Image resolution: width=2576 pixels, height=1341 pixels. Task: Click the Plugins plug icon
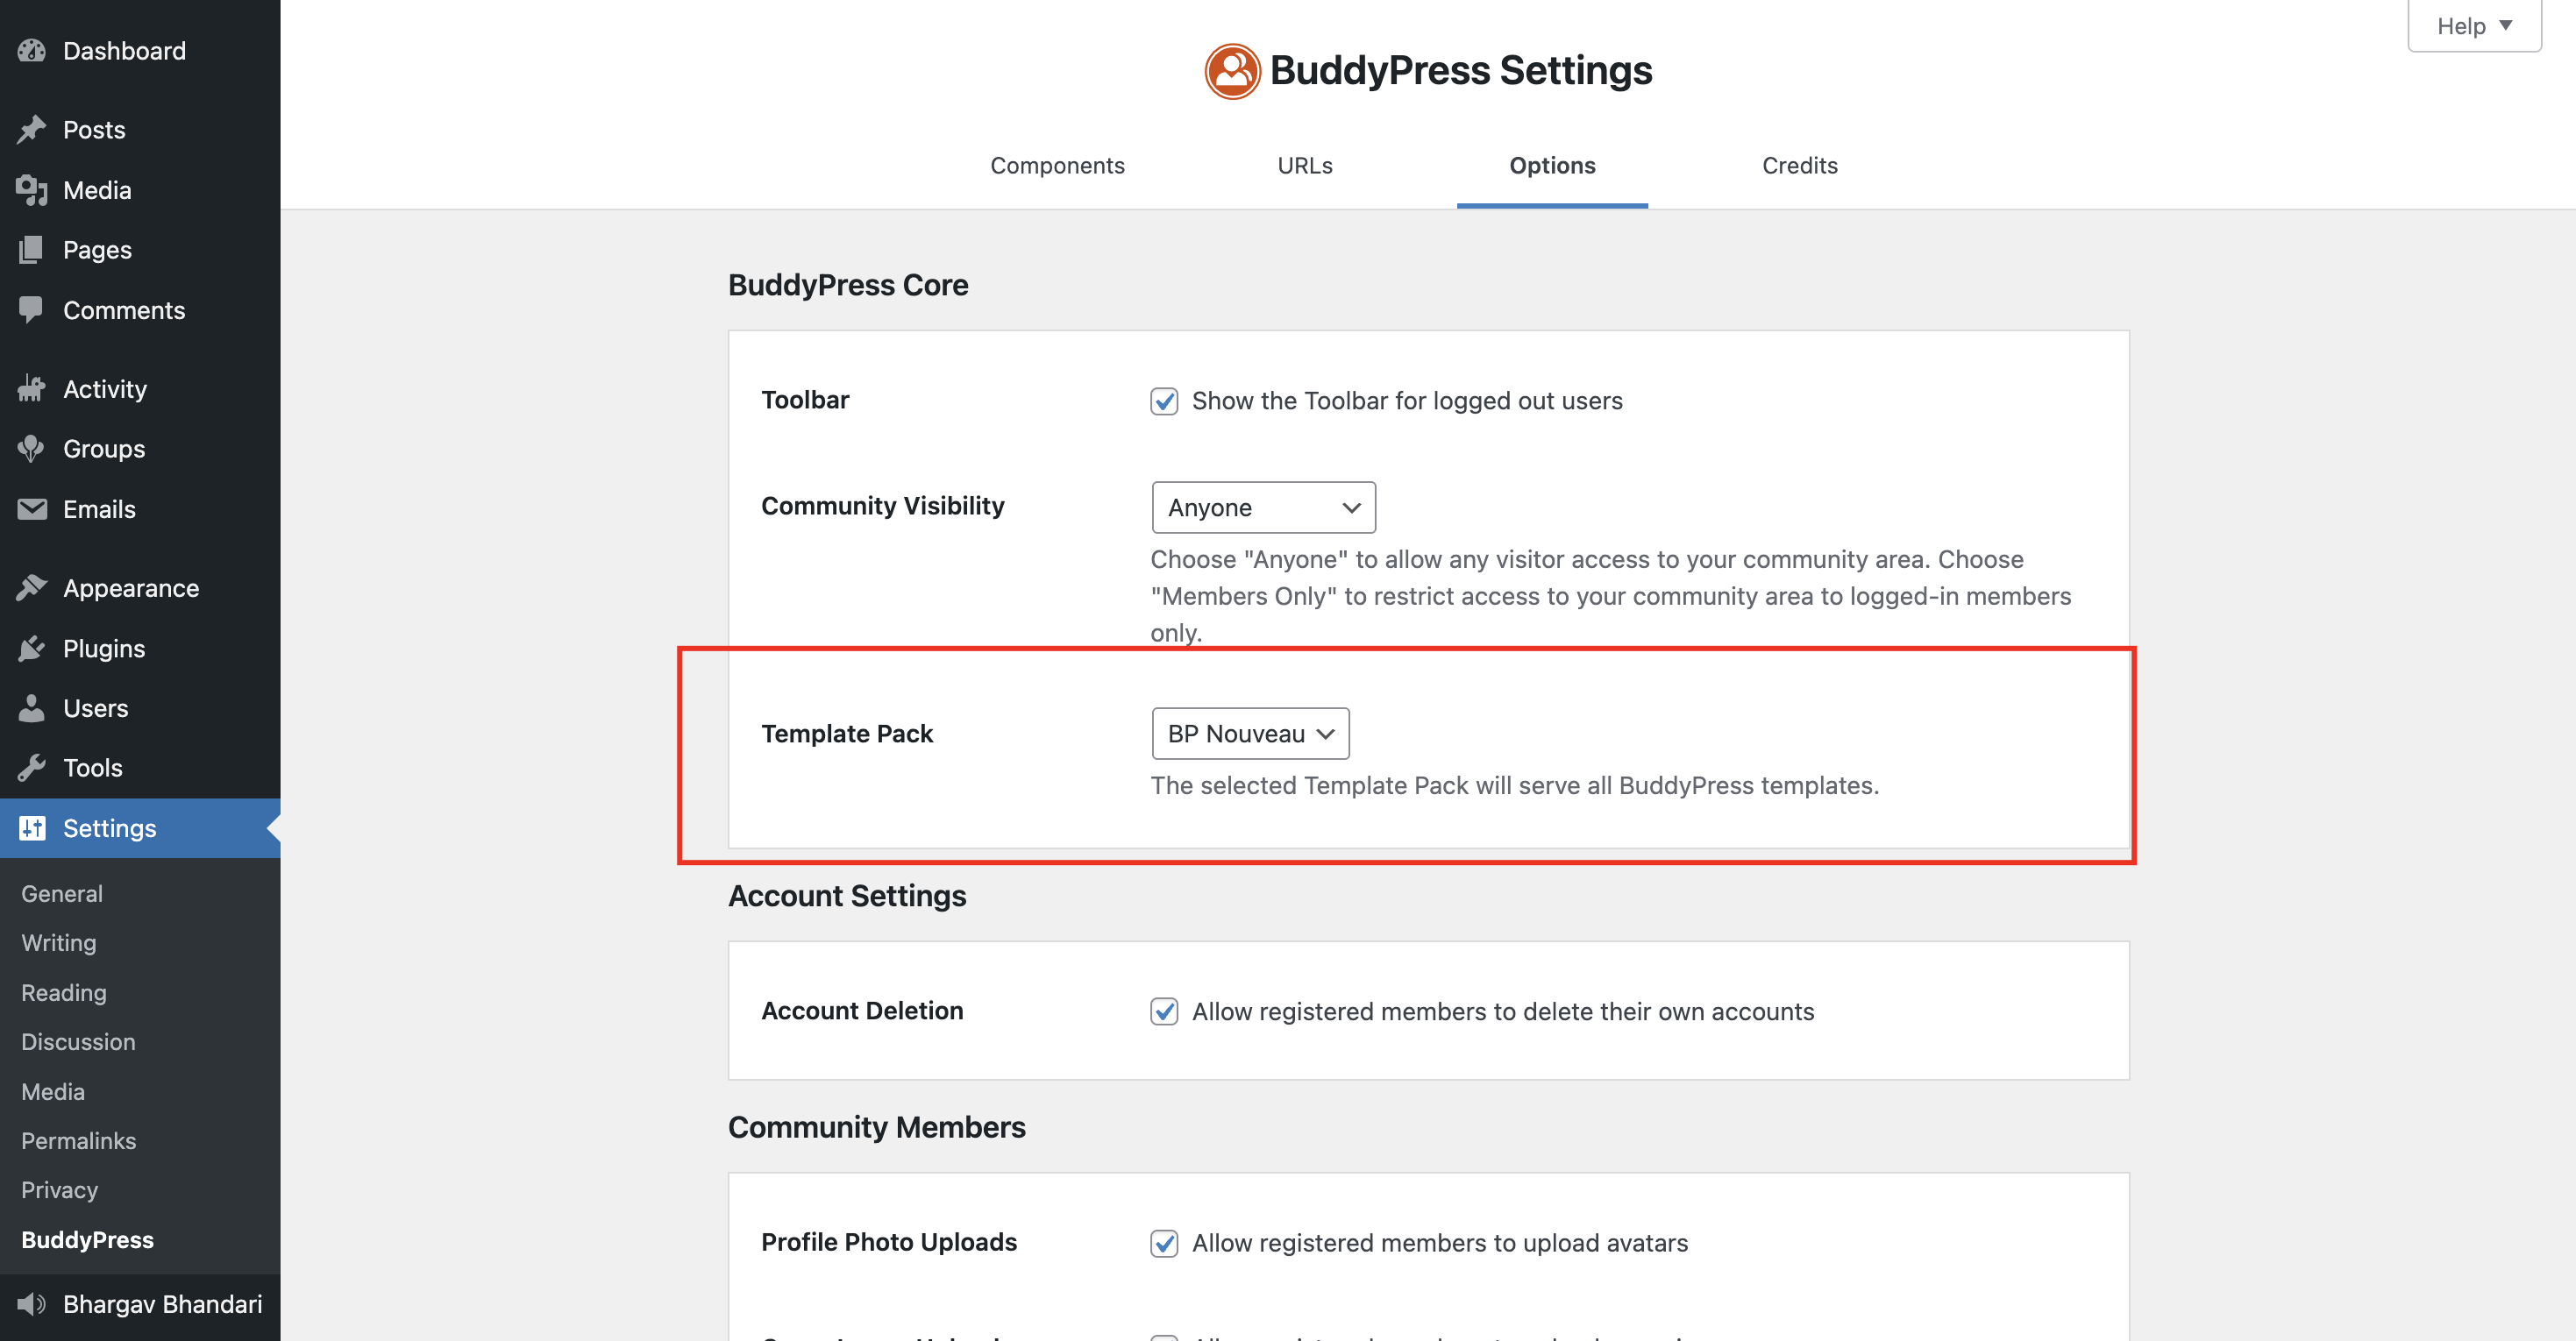coord(32,648)
